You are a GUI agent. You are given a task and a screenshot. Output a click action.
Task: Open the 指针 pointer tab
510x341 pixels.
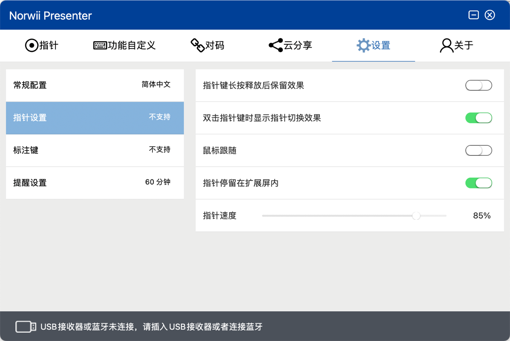click(x=42, y=45)
